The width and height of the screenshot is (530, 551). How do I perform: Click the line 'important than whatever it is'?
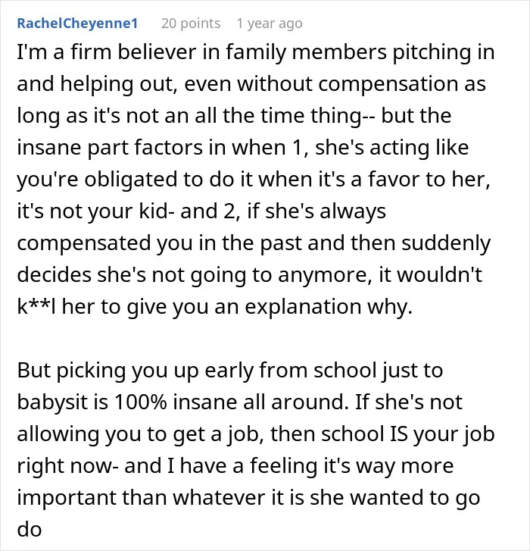248,498
